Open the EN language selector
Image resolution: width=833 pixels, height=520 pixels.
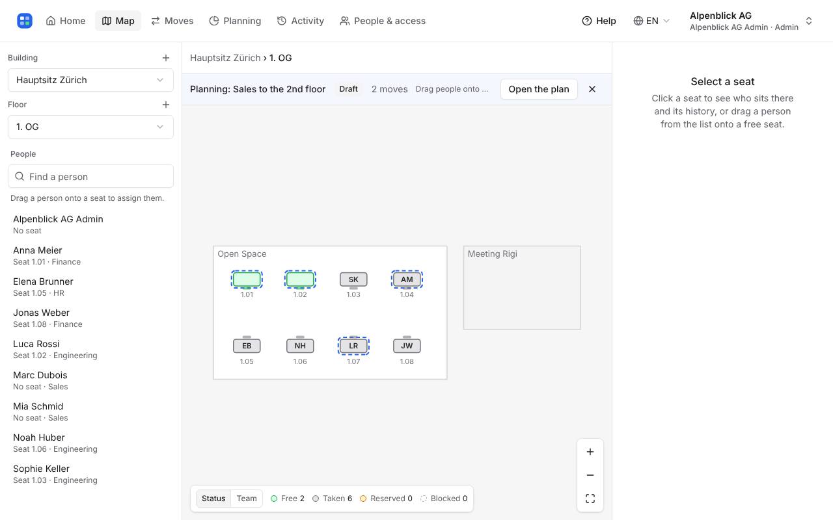pyautogui.click(x=651, y=21)
